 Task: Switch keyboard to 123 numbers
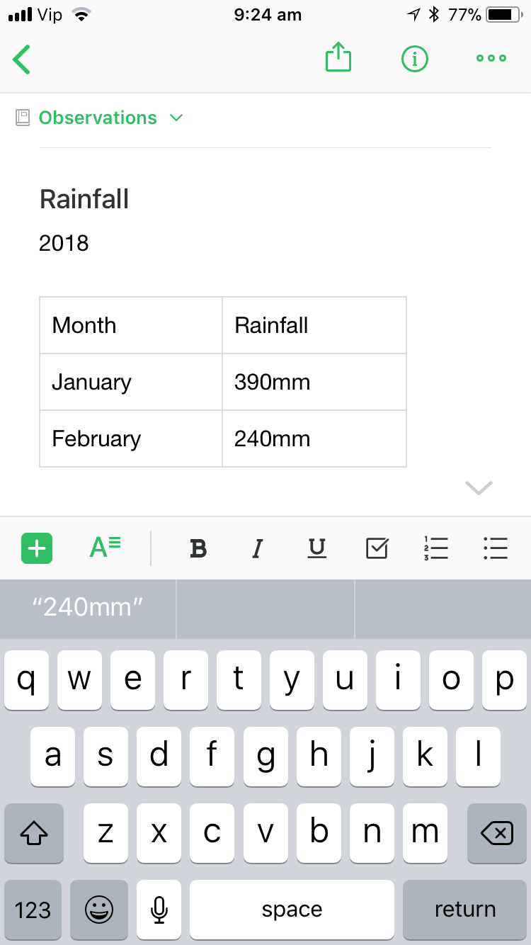[33, 909]
